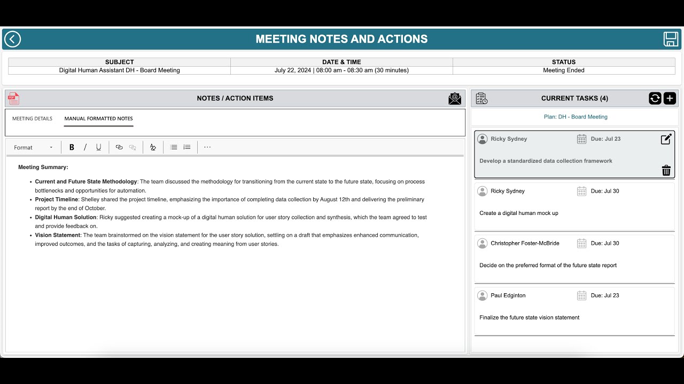
Task: Toggle italic formatting
Action: click(85, 147)
